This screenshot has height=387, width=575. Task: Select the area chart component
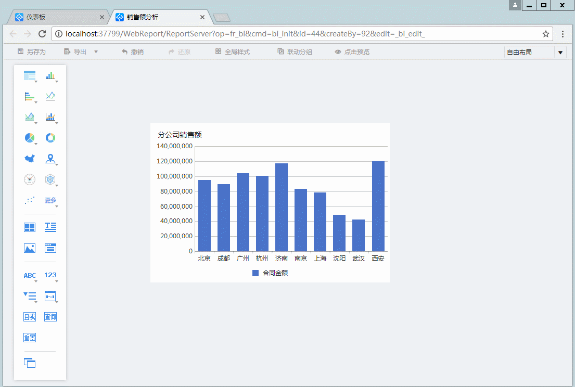[29, 117]
